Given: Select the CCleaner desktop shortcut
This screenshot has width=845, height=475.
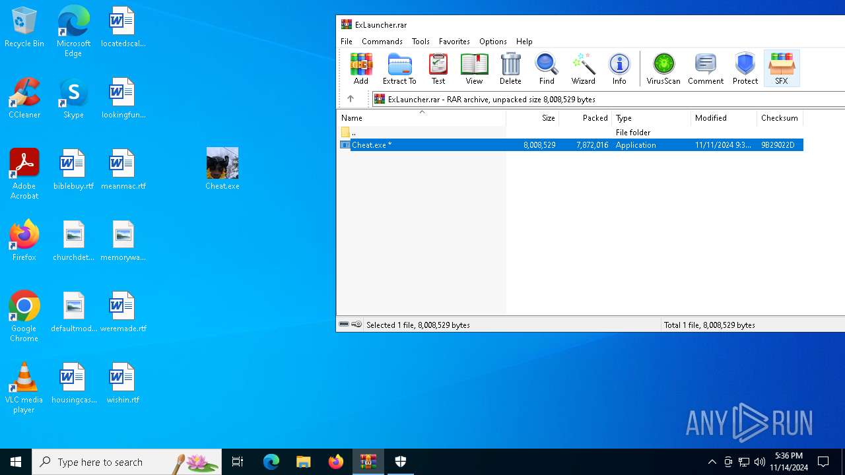Looking at the screenshot, I should click(24, 98).
